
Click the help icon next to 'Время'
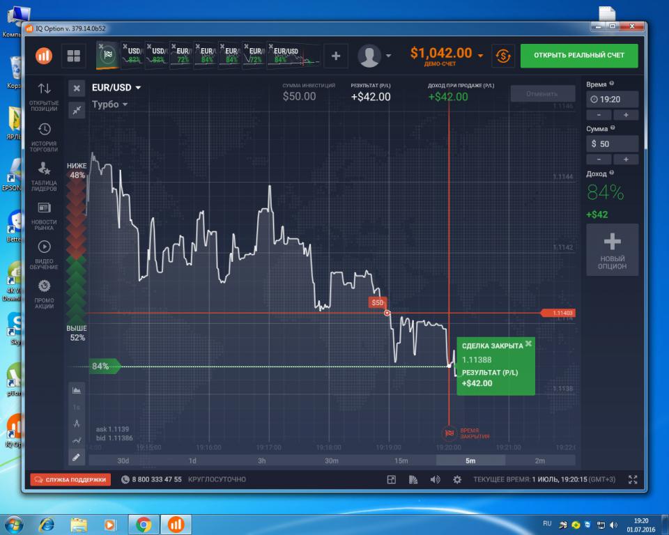pos(611,84)
